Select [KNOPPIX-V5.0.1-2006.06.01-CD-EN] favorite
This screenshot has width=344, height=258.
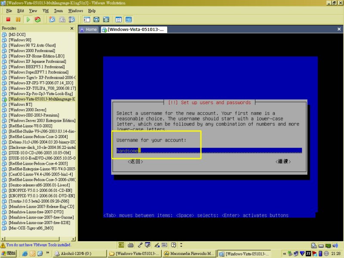coord(40,190)
